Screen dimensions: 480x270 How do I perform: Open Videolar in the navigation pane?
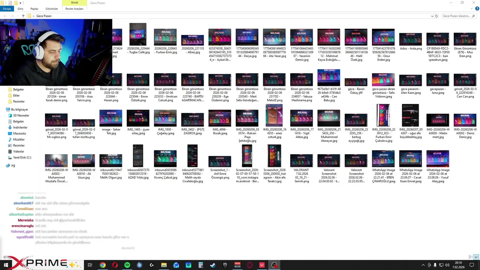19,151
